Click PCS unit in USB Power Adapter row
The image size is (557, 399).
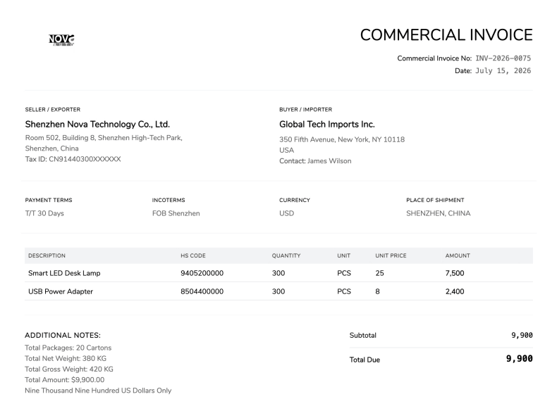point(344,291)
